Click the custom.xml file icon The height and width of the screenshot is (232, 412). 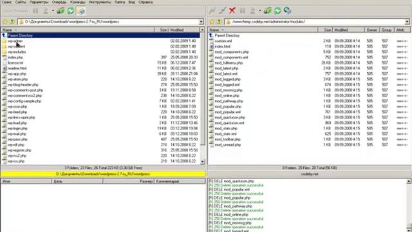pos(212,41)
